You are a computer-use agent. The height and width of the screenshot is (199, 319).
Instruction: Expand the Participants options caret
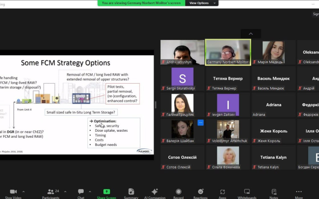(65, 191)
